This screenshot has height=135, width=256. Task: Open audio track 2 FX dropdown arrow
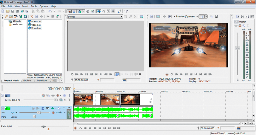coord(55,108)
